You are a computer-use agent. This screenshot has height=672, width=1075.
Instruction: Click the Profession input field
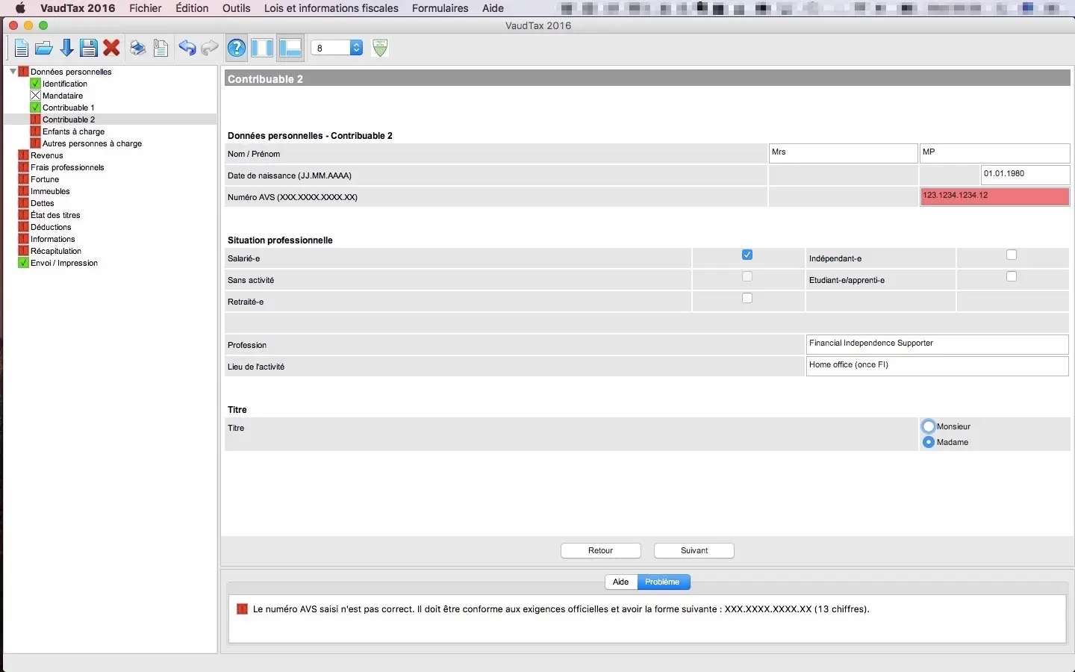click(937, 344)
